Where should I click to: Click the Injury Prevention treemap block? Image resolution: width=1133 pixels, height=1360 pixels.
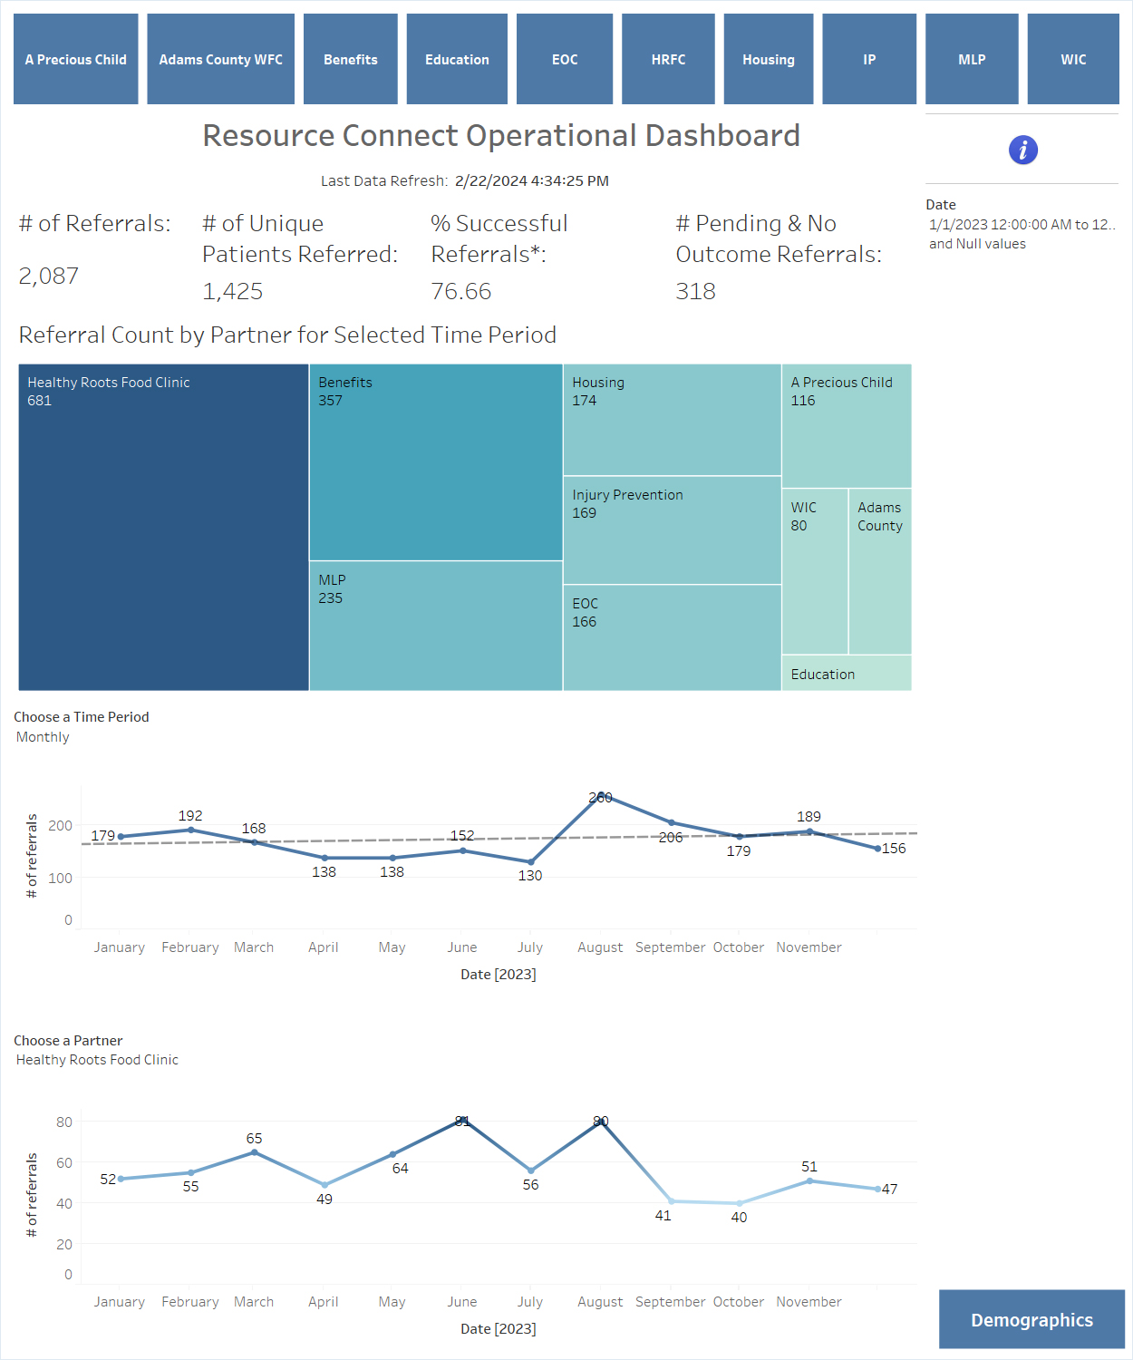coord(672,530)
